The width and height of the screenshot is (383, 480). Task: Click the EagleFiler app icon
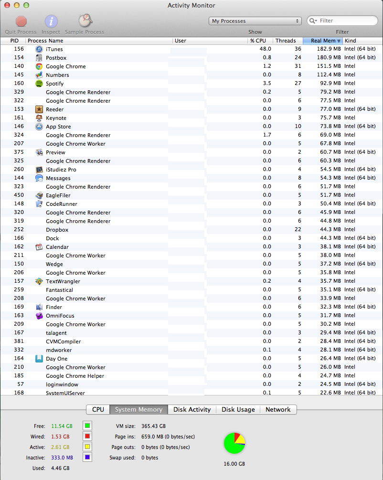[x=39, y=195]
